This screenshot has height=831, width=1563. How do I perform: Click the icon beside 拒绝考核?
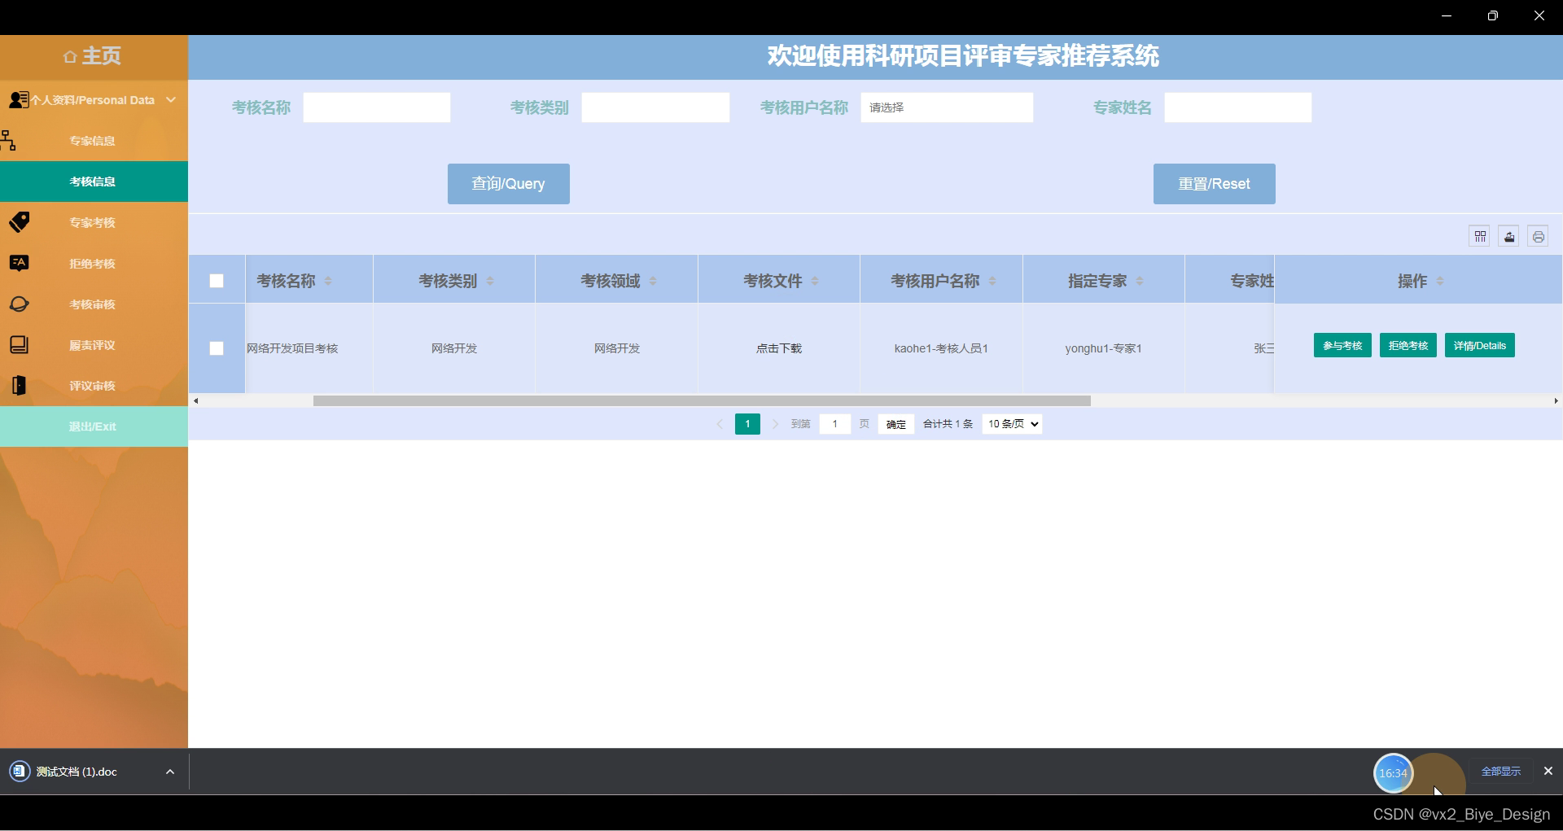(20, 263)
